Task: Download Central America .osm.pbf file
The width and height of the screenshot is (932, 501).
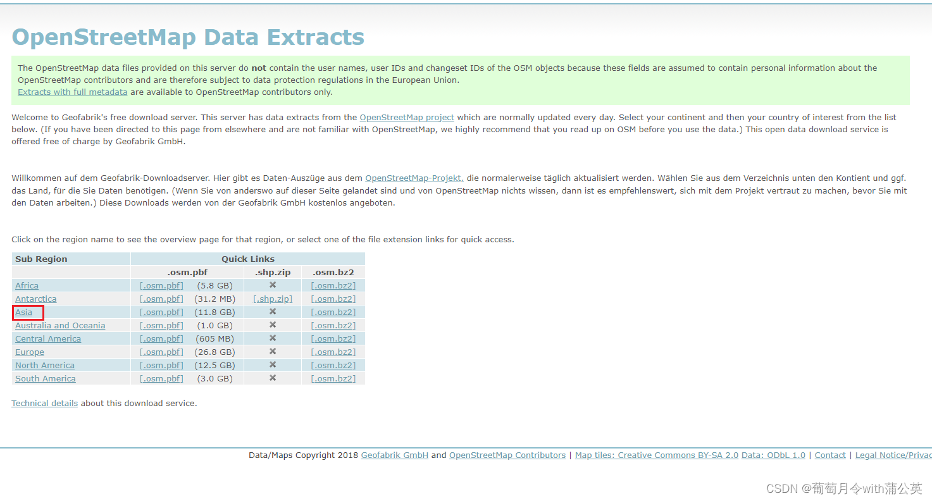Action: pyautogui.click(x=161, y=339)
